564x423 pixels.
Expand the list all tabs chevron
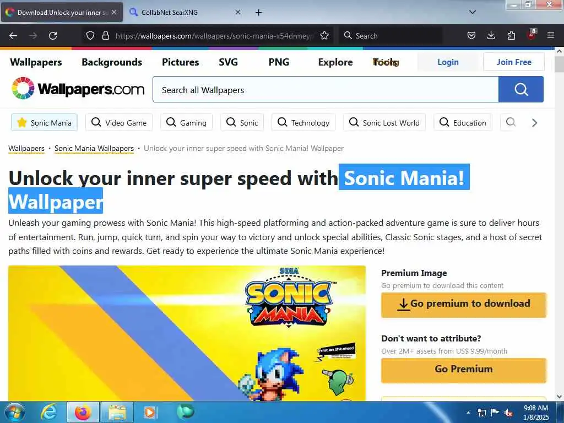click(x=473, y=12)
